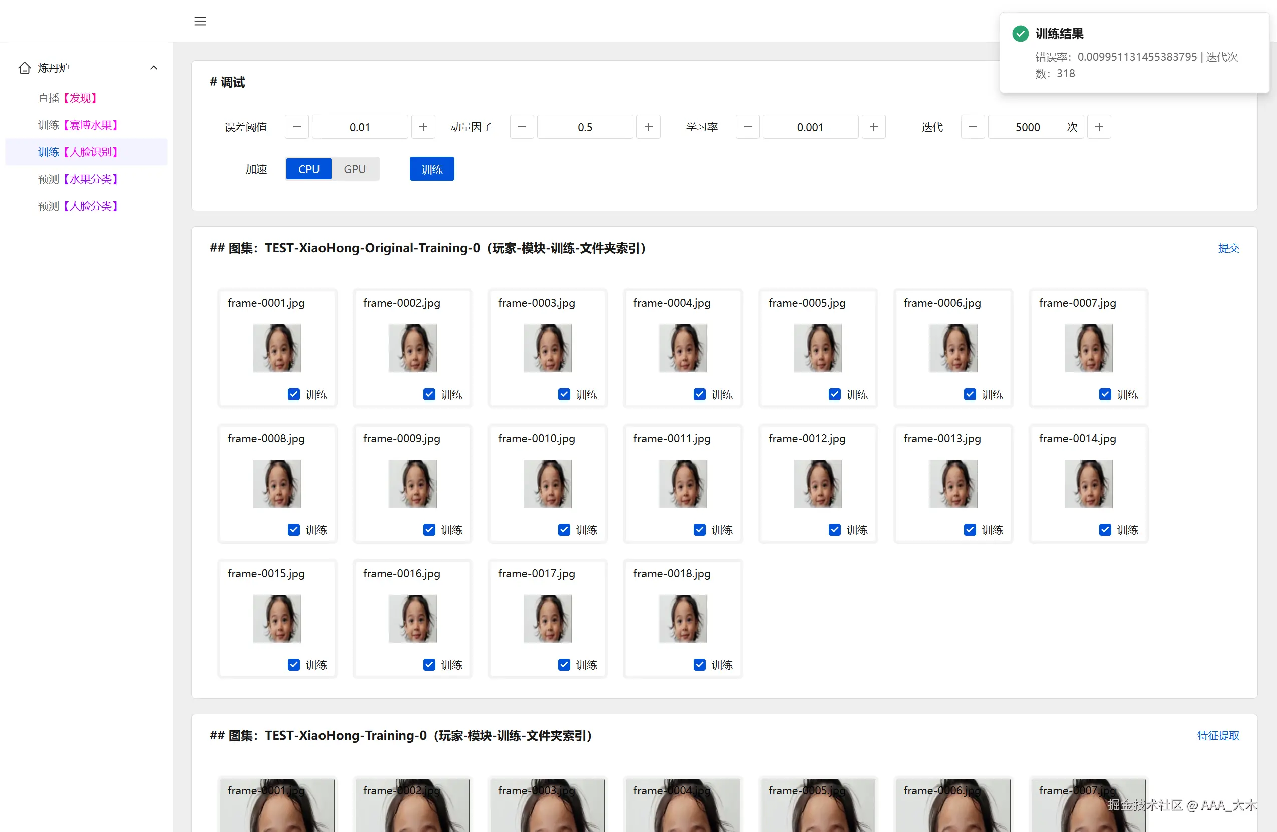The height and width of the screenshot is (832, 1277).
Task: Increase 误差阈值 using the plus button
Action: [x=423, y=127]
